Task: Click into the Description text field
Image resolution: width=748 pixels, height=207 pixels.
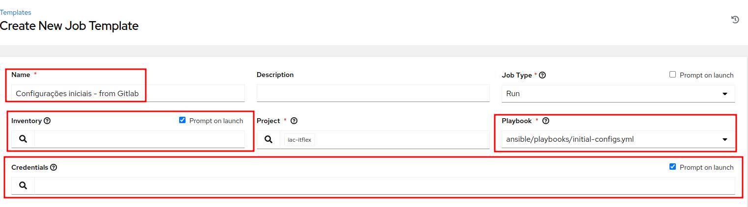Action: [x=373, y=93]
